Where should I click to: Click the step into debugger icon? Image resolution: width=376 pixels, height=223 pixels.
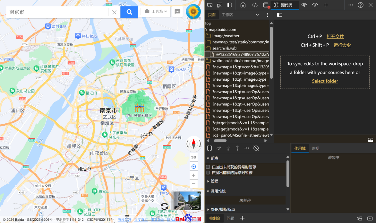click(x=228, y=148)
